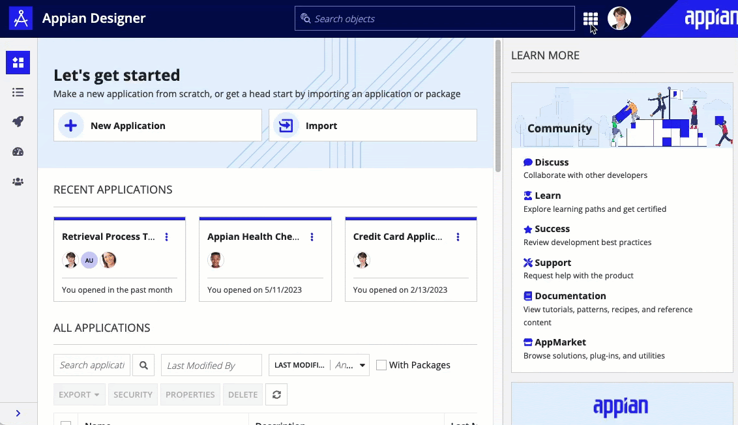
Task: Select the Applications home tab in sidebar
Action: click(18, 63)
